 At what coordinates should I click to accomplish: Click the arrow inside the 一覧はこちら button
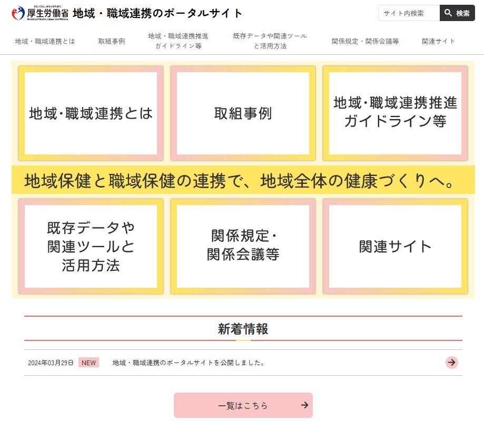(x=304, y=405)
